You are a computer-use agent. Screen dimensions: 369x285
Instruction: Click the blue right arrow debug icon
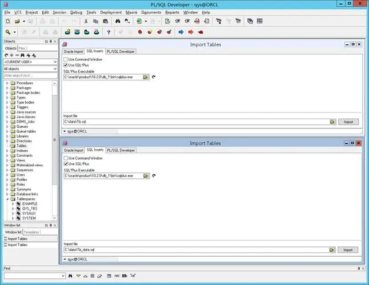(181, 32)
